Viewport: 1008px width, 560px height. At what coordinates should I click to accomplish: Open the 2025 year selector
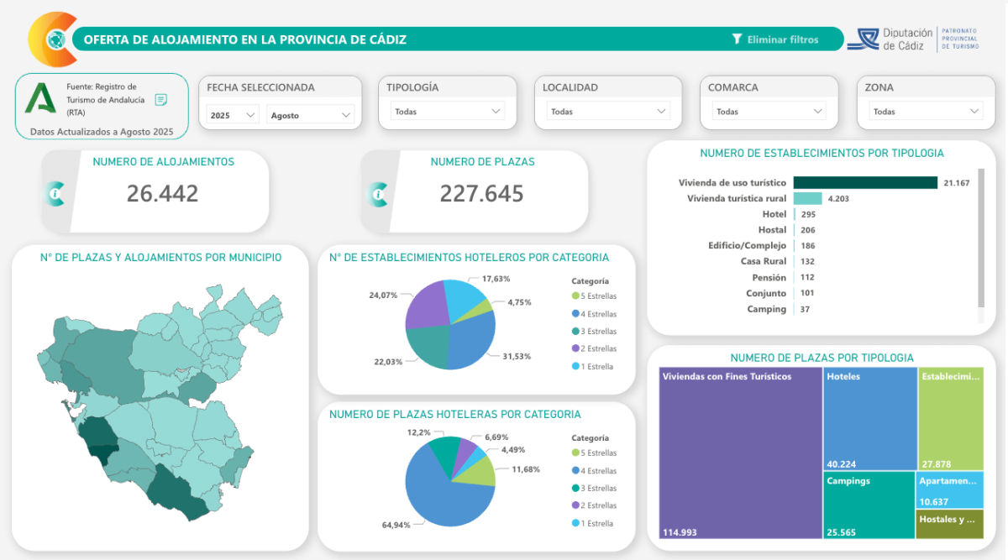click(x=231, y=115)
